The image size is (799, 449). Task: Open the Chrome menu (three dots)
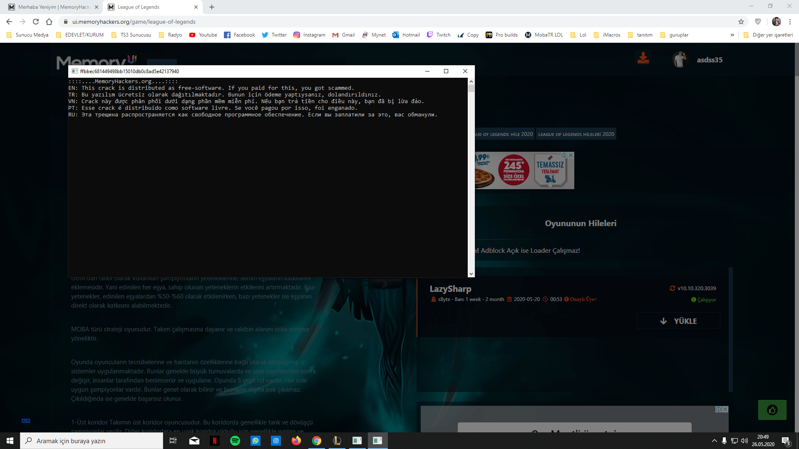tap(790, 22)
